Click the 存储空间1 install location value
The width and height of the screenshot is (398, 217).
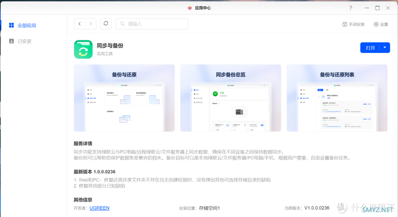pyautogui.click(x=209, y=208)
